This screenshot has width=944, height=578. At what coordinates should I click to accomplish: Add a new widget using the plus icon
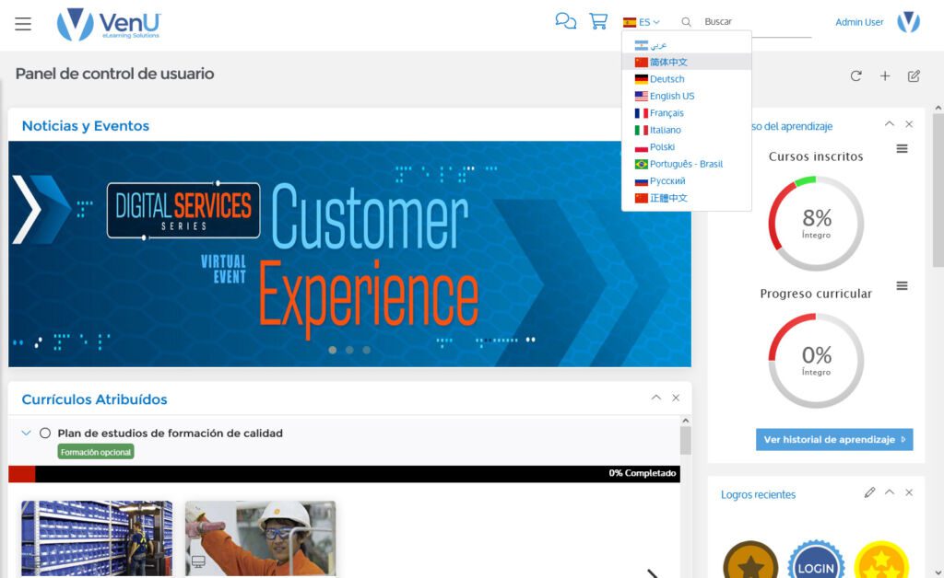pos(884,76)
